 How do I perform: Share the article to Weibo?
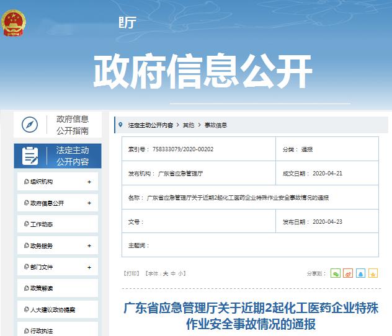tap(348, 273)
